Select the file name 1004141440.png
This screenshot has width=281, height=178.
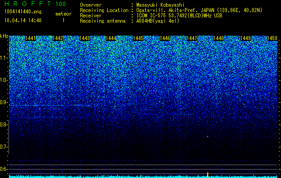coord(23,12)
